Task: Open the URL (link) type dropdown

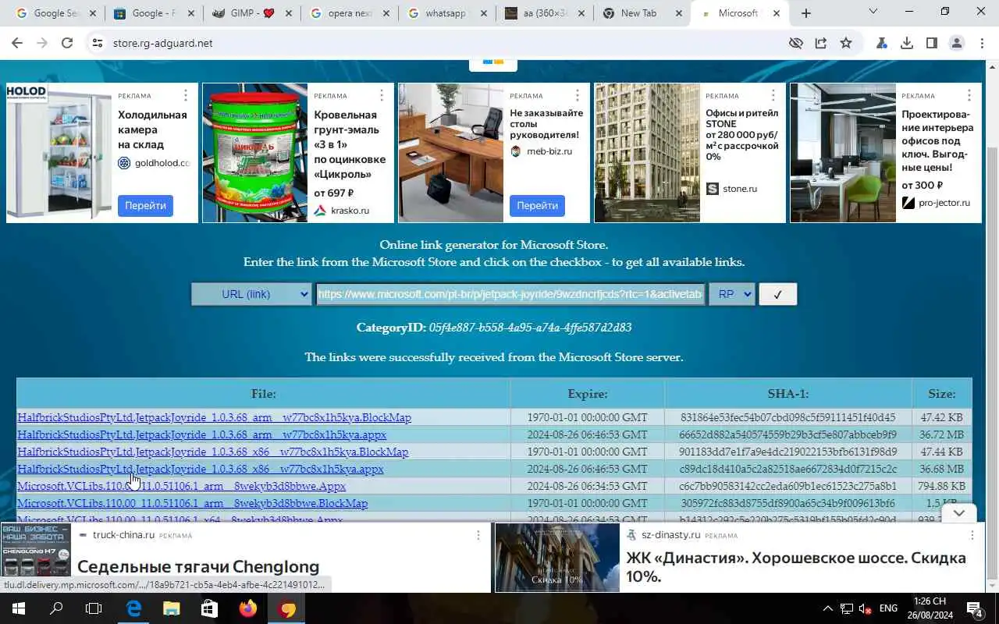Action: coord(251,294)
